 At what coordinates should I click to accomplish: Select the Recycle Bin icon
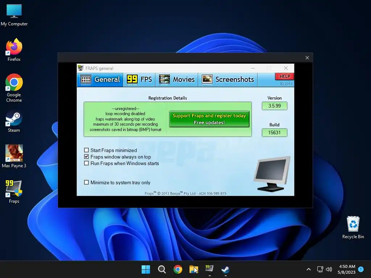click(353, 227)
